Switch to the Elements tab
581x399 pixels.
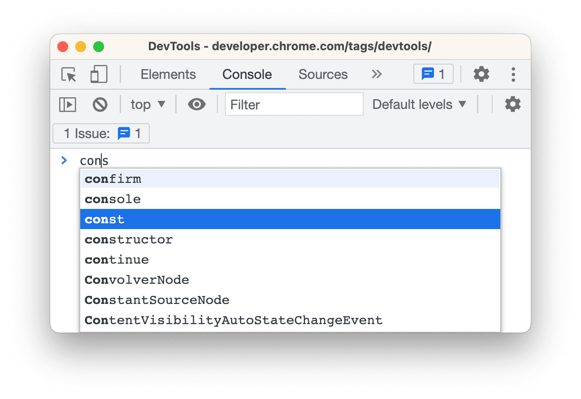click(168, 74)
